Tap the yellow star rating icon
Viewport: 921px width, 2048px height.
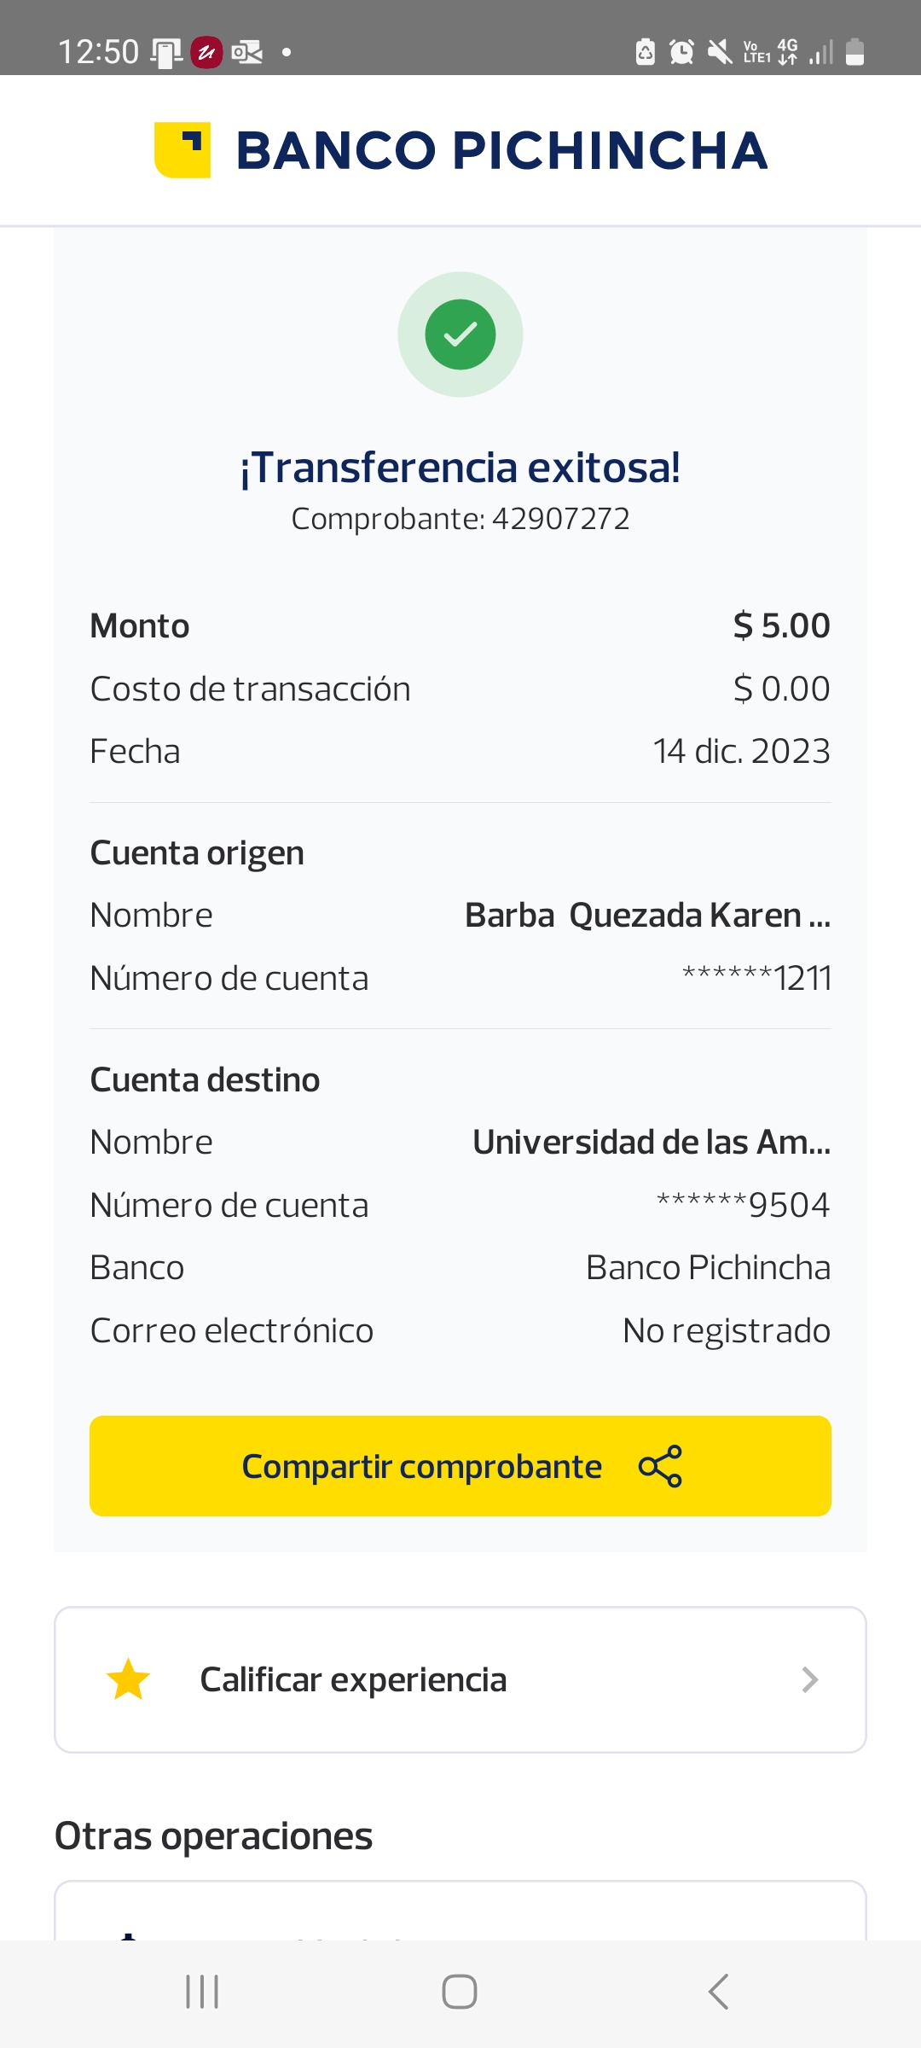coord(128,1679)
